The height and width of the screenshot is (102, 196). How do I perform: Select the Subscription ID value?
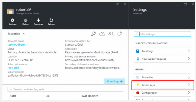click(x=33, y=76)
